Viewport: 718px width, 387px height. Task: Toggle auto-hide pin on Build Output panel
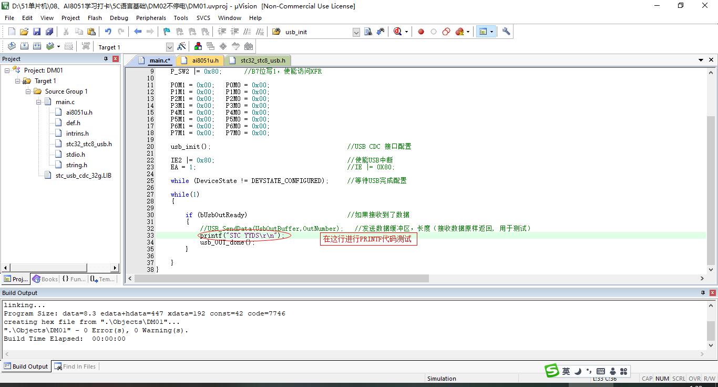tap(703, 293)
